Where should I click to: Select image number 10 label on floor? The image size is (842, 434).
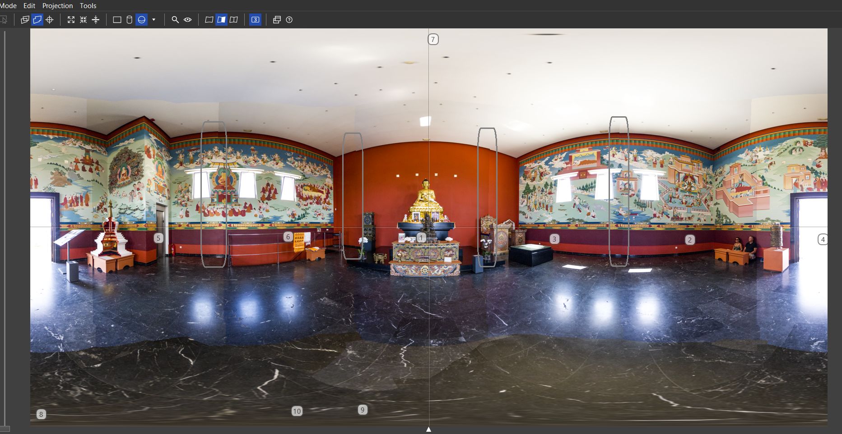297,411
